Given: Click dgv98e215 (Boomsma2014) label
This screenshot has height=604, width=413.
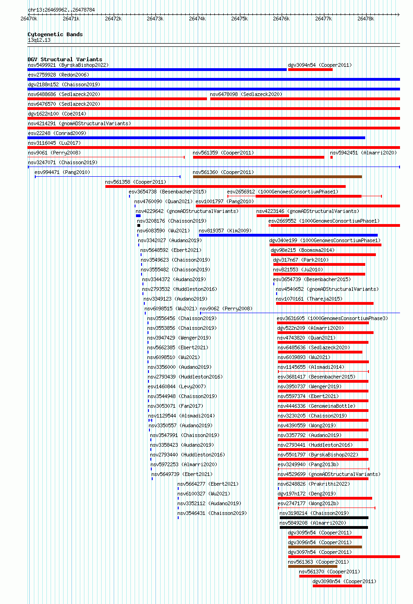Looking at the screenshot, I should point(303,250).
